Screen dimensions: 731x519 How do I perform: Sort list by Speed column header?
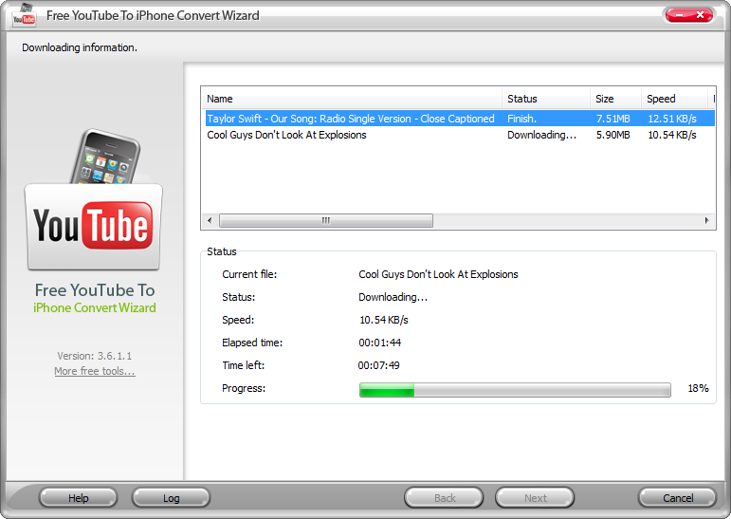point(675,99)
